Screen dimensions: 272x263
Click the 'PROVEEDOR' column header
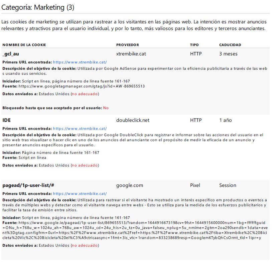coord(127,45)
